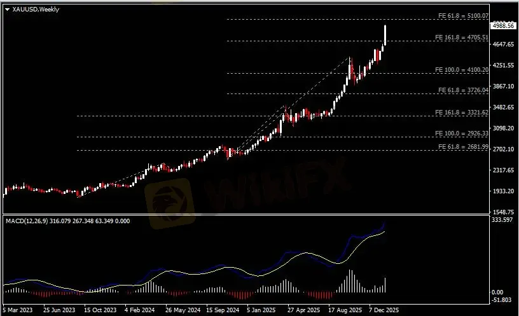
Task: Click the XAUUSD,Weekly chart title
Action: coord(36,10)
